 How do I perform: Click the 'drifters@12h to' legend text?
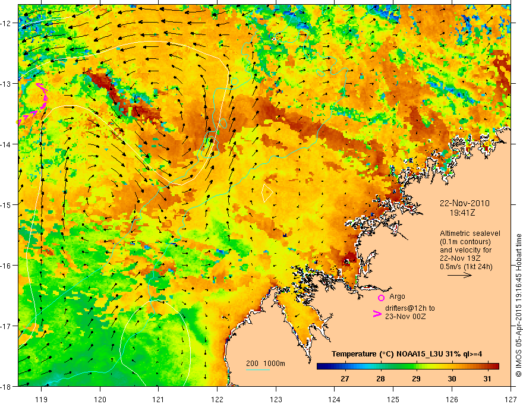coord(410,308)
